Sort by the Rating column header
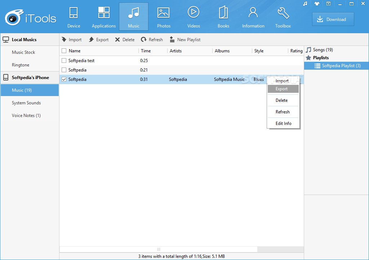Screen dimensions: 369x260 tap(296, 51)
